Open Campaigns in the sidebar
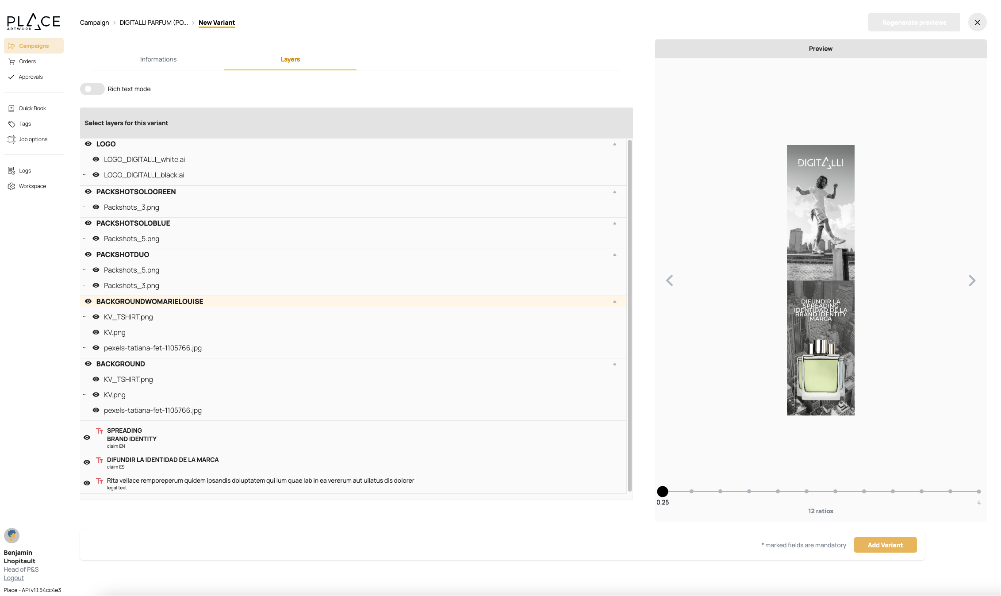This screenshot has height=596, width=1001. point(34,46)
